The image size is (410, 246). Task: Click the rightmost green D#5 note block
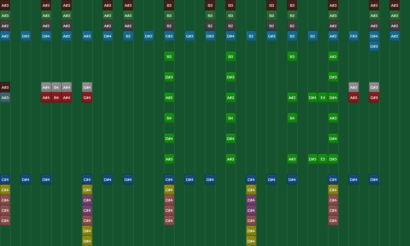click(x=333, y=159)
